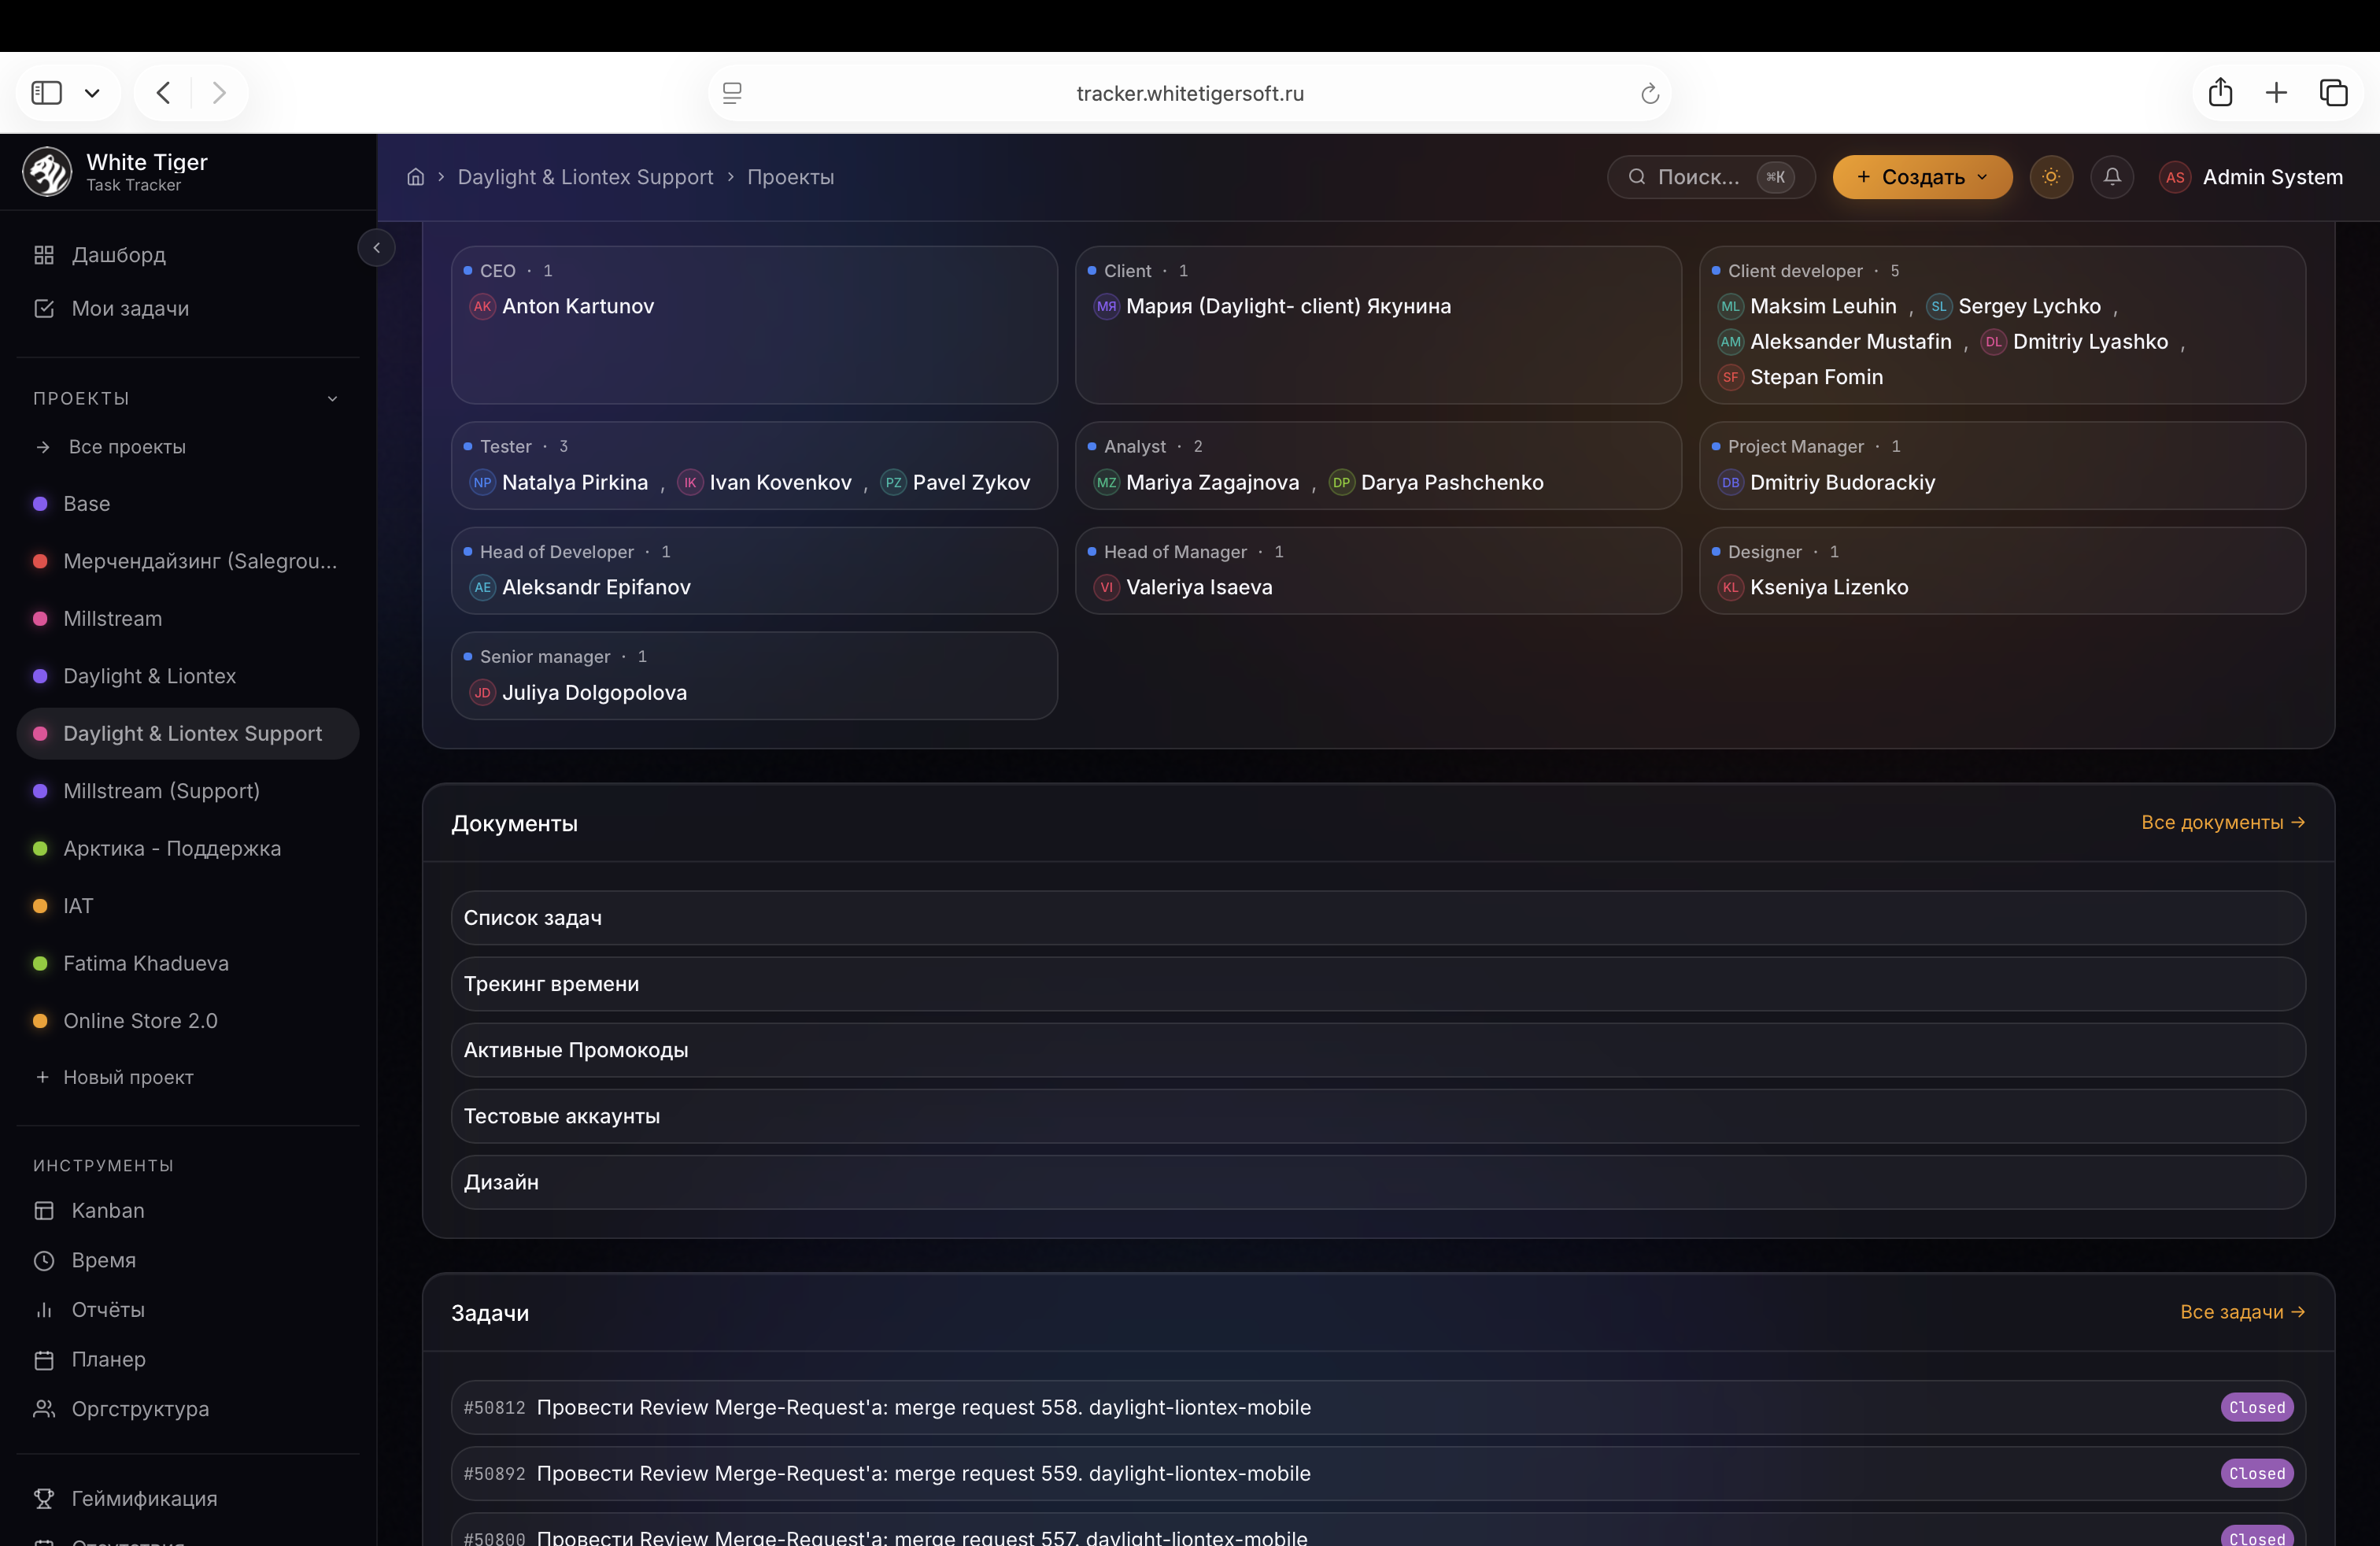Collapse the ПРОЕКТЫ section
This screenshot has width=2380, height=1546.
[x=333, y=398]
